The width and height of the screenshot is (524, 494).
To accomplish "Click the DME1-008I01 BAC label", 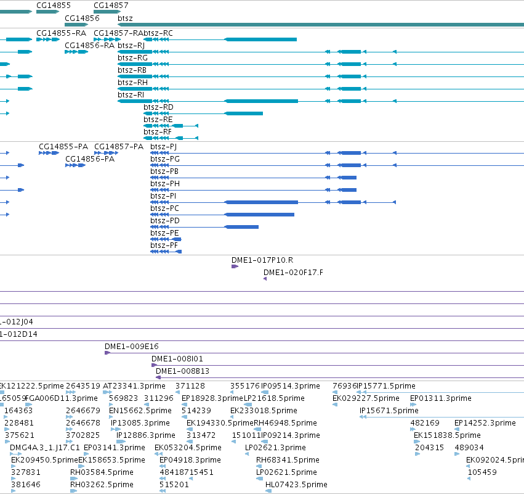I will tap(177, 359).
